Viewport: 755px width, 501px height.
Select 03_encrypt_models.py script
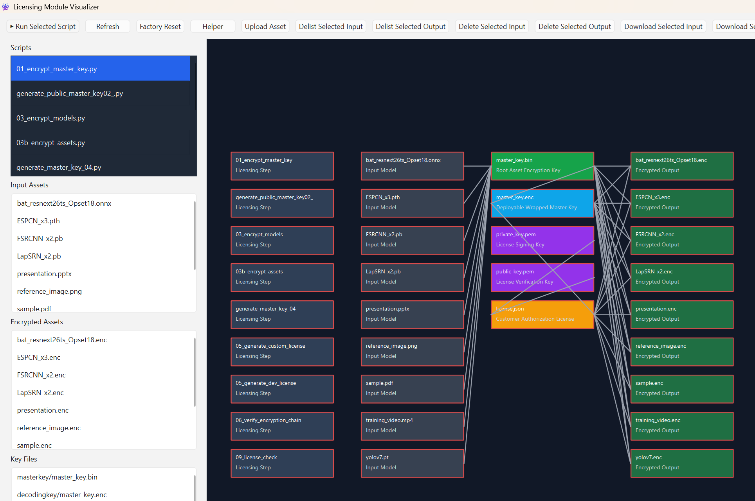[x=101, y=118]
